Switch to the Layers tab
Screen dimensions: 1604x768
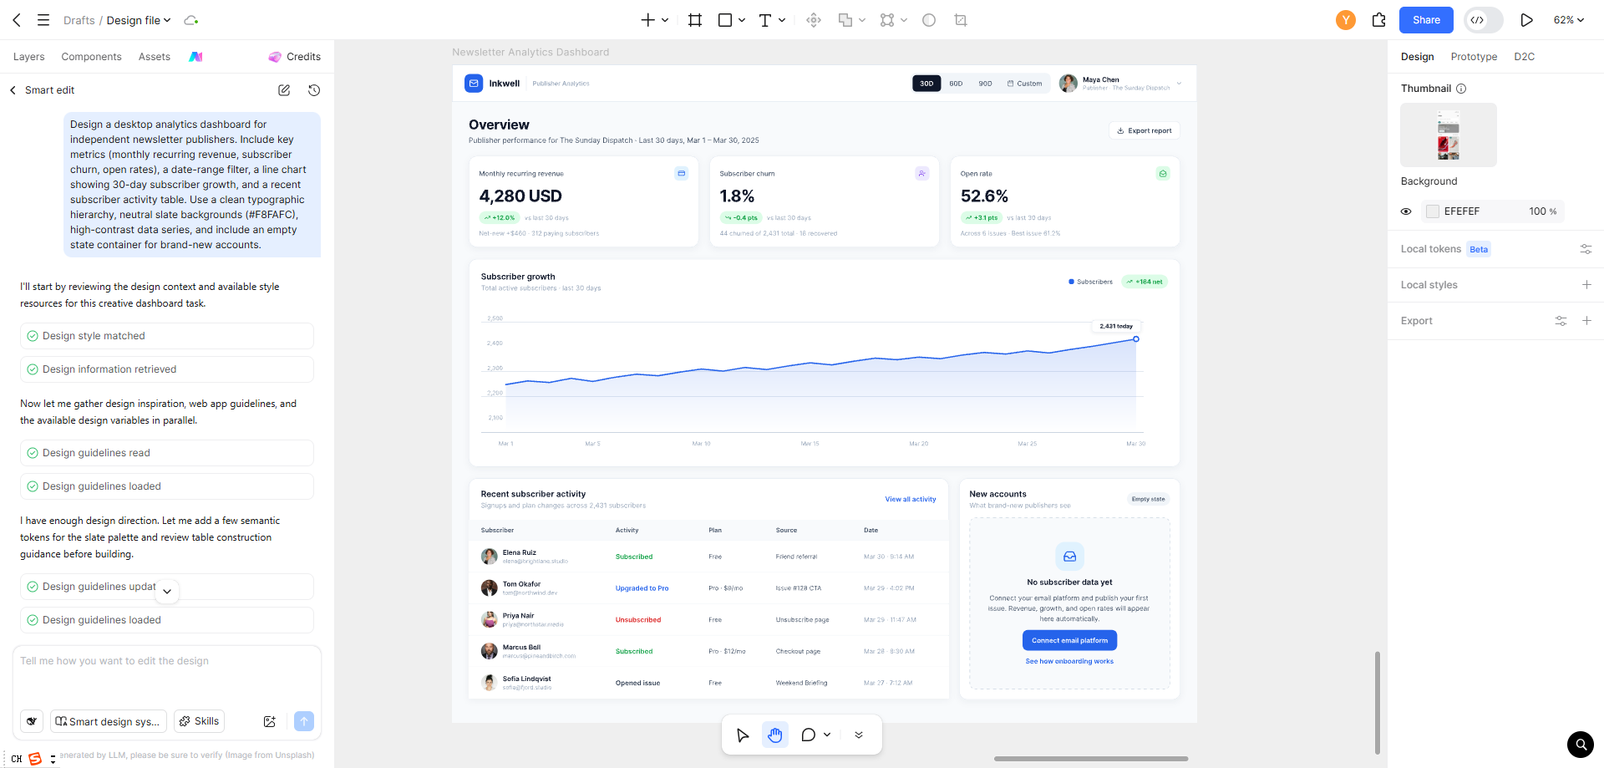29,57
